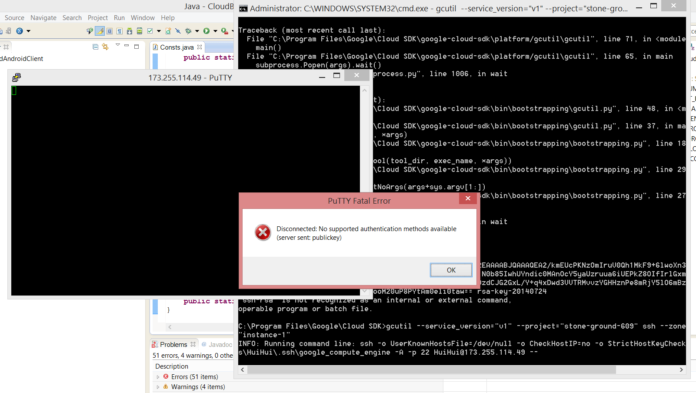Click the Skip All Breakpoints icon
The height and width of the screenshot is (393, 696).
(178, 31)
